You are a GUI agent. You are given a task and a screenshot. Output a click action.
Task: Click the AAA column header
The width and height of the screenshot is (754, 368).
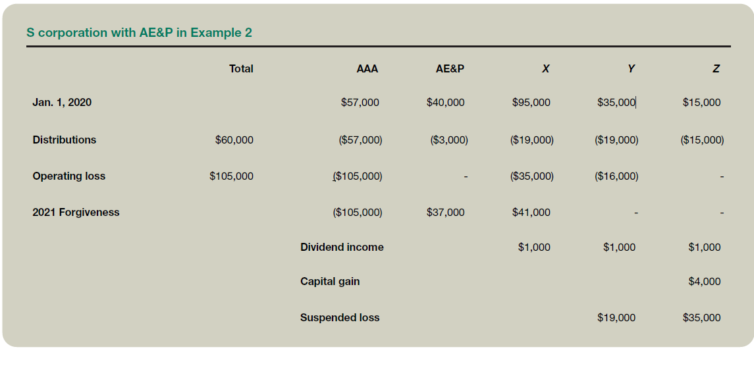[x=367, y=68]
